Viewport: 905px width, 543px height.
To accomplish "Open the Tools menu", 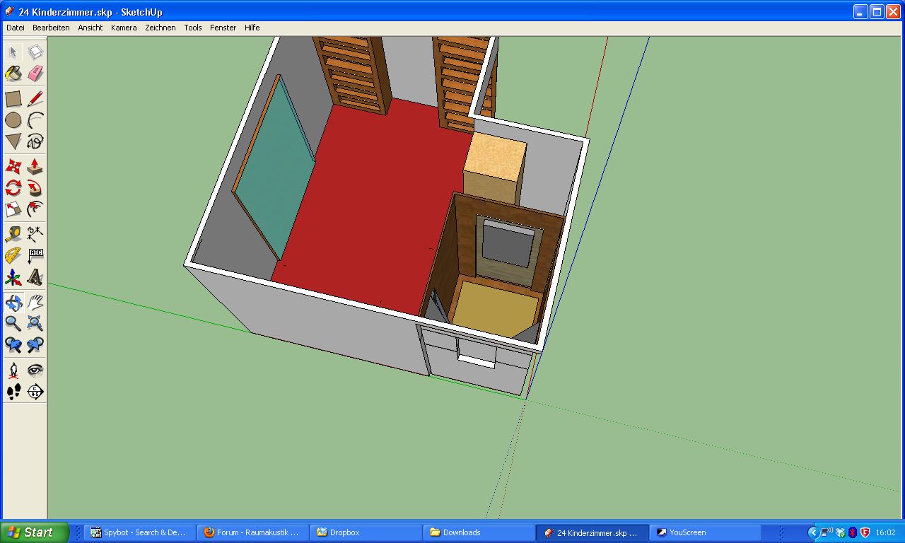I will (x=193, y=28).
